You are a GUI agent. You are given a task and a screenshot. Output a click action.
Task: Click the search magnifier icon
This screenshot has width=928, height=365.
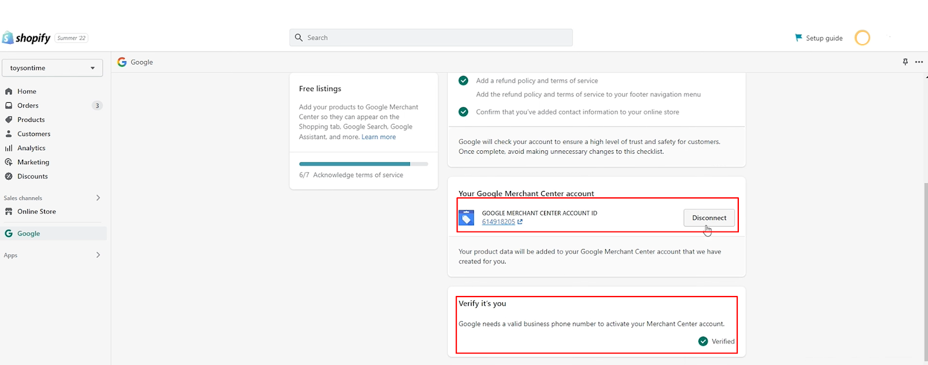tap(299, 38)
